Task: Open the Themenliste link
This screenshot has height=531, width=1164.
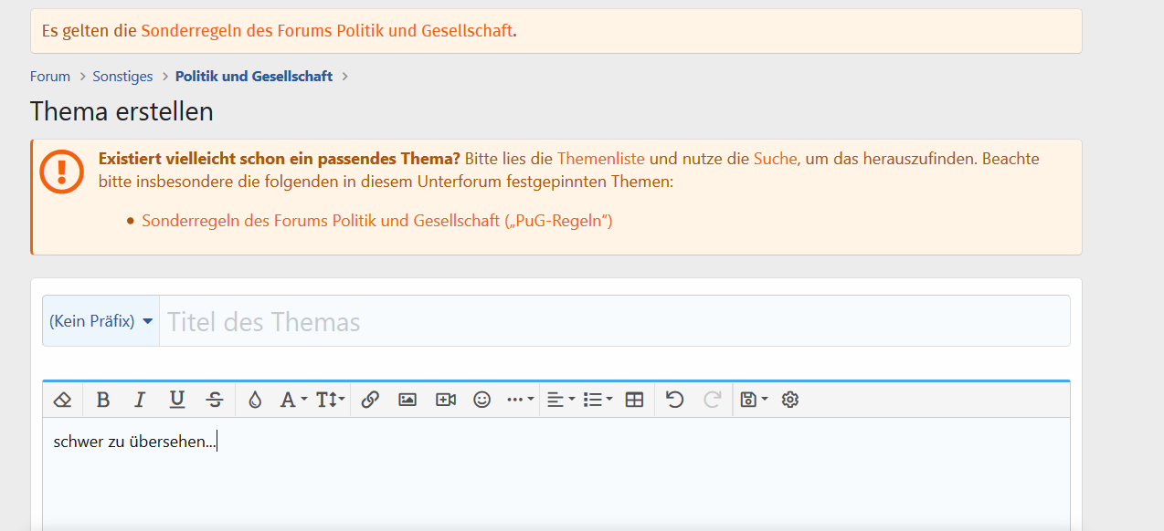Action: tap(601, 159)
